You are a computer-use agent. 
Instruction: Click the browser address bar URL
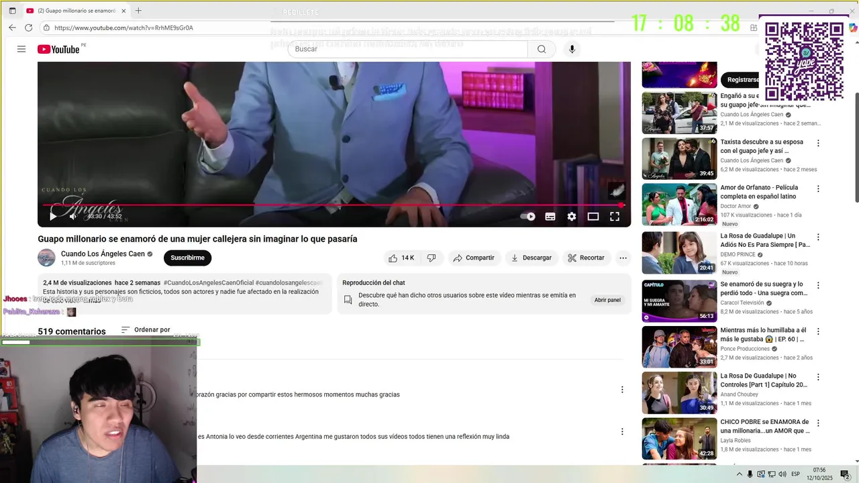[x=123, y=28]
